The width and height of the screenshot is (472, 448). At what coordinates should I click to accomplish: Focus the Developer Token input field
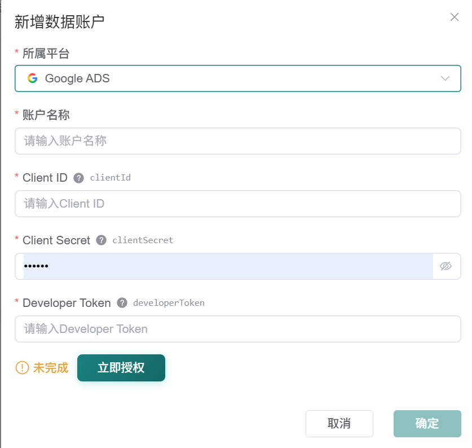pyautogui.click(x=238, y=329)
